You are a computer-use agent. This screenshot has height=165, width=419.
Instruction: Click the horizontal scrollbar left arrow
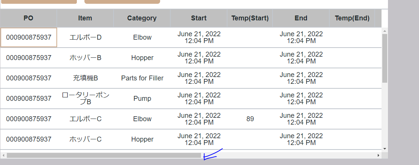point(3,155)
